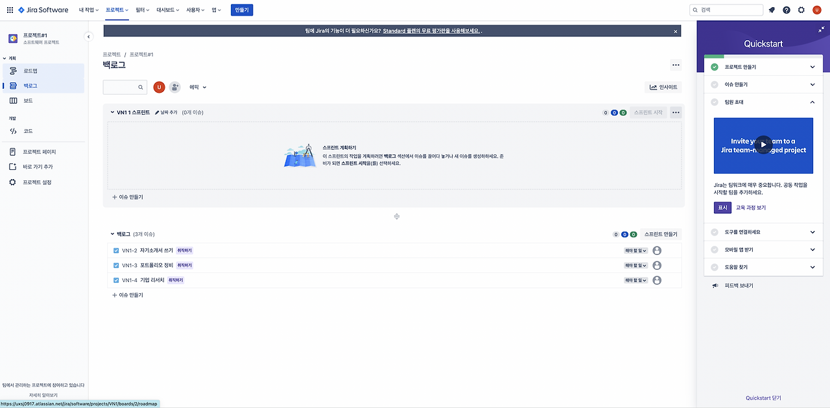
Task: Click the blue 만들기 button
Action: (242, 10)
